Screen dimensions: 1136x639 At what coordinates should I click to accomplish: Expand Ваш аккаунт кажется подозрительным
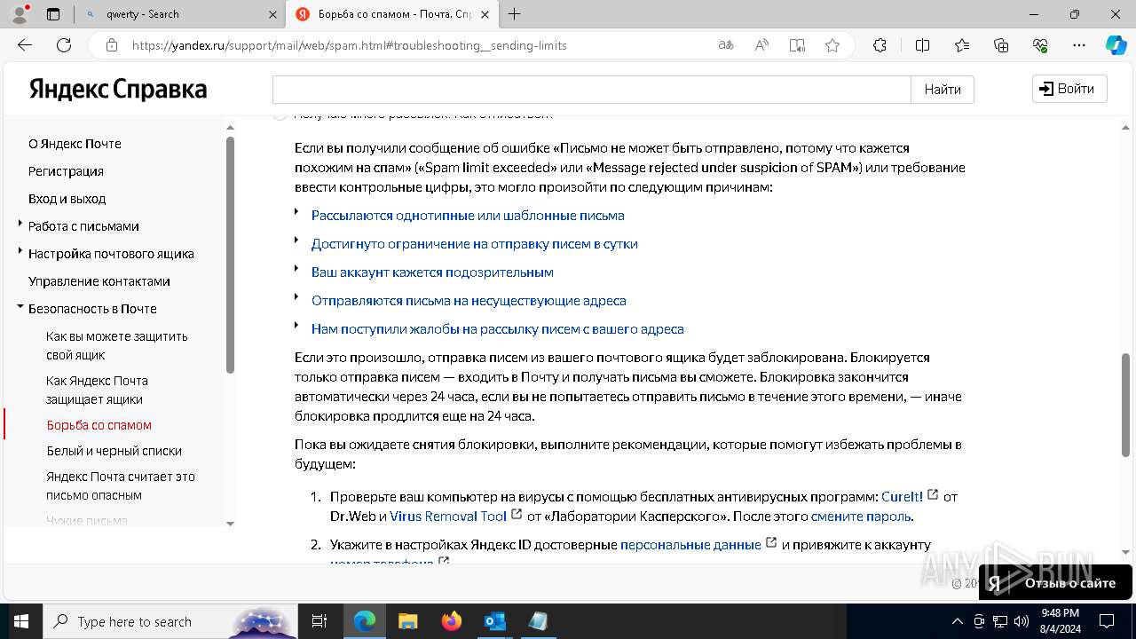[432, 272]
